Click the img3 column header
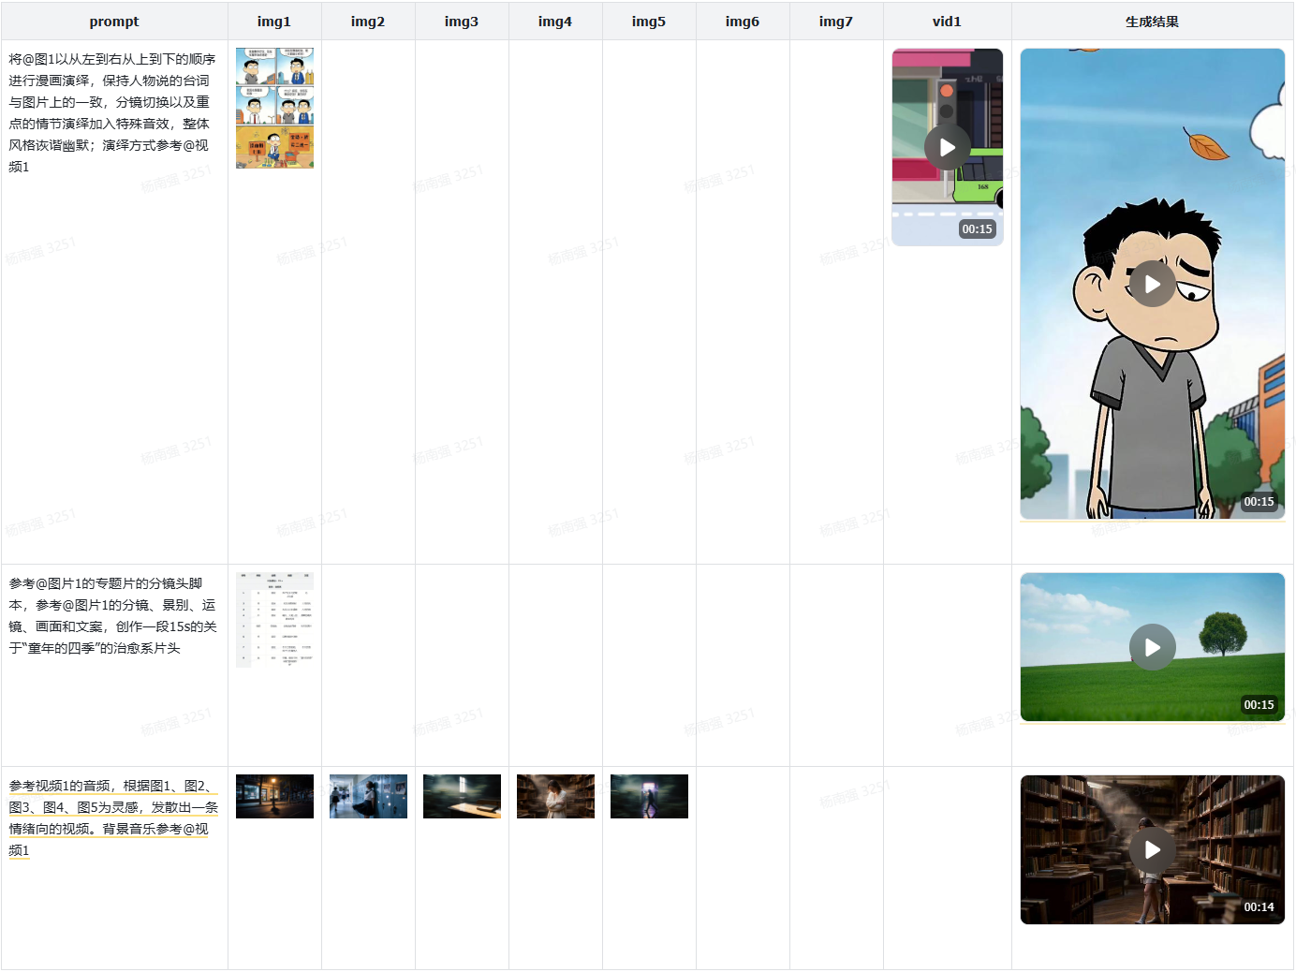The width and height of the screenshot is (1296, 972). point(462,21)
